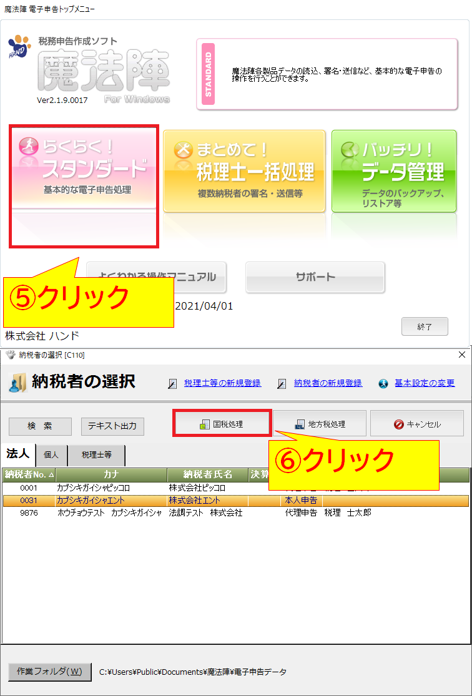The height and width of the screenshot is (696, 472).
Task: Open 納税者の新規登録 link
Action: pos(328,383)
